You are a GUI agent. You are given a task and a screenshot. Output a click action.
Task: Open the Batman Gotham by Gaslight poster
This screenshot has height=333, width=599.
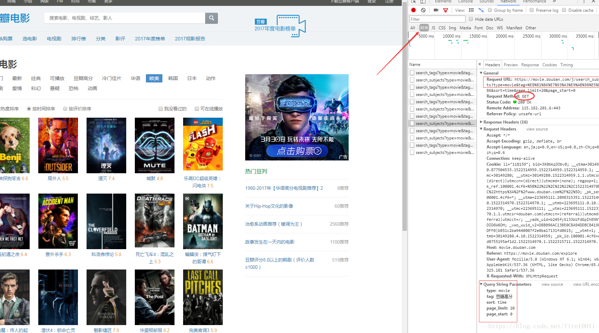click(x=203, y=221)
